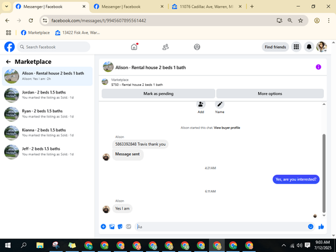This screenshot has height=252, width=336.
Task: Choose a sticker icon in composer
Action: (120, 226)
